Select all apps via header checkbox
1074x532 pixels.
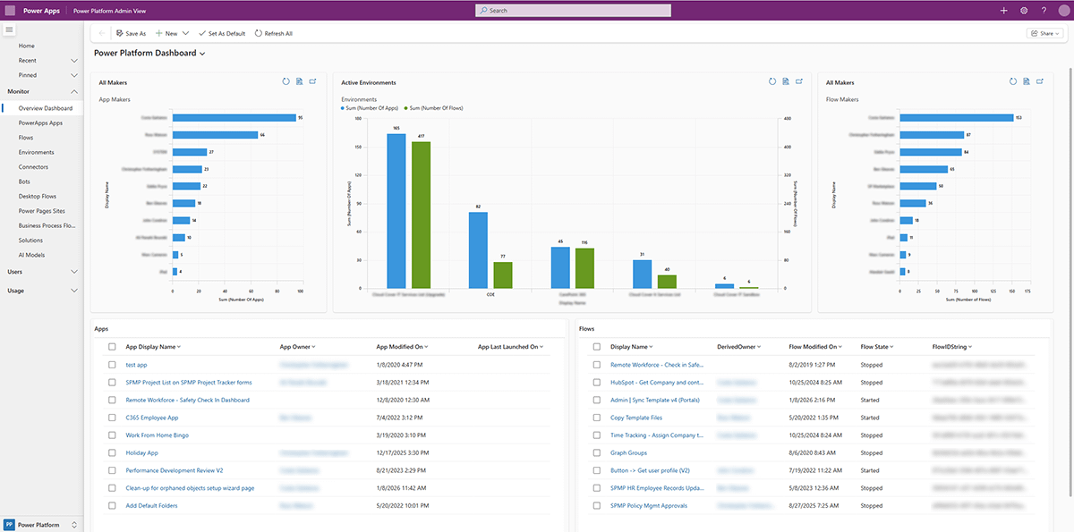pyautogui.click(x=112, y=347)
